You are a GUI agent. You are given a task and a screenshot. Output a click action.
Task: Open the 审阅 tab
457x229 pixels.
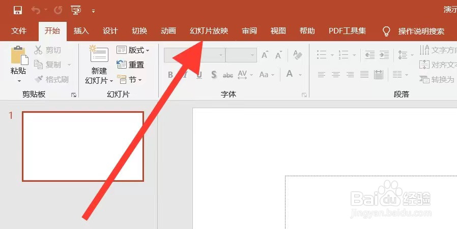click(x=249, y=31)
